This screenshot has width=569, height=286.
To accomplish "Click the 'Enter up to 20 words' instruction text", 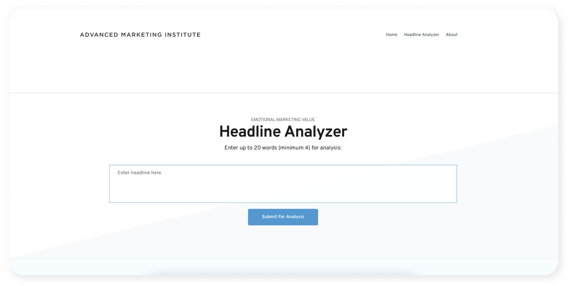I will (x=283, y=148).
